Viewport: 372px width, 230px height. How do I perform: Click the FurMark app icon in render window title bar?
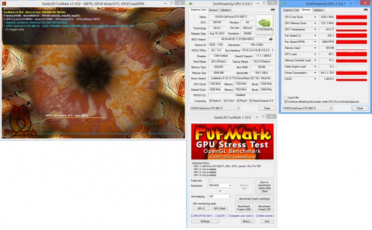coord(4,4)
